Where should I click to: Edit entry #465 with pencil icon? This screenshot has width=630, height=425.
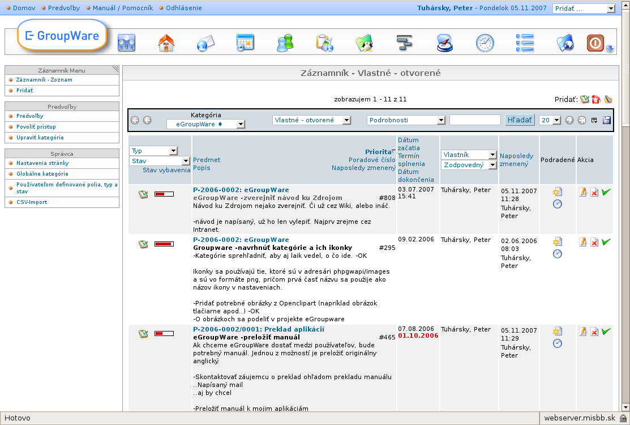582,331
